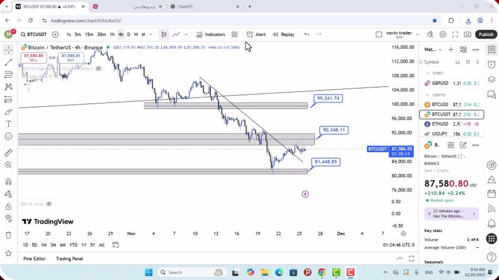The height and width of the screenshot is (280, 499).
Task: Open the emoji icons tool
Action: pos(8,136)
